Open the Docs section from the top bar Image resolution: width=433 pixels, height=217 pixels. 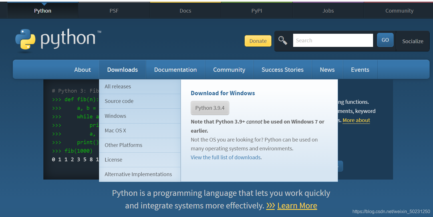(x=185, y=10)
